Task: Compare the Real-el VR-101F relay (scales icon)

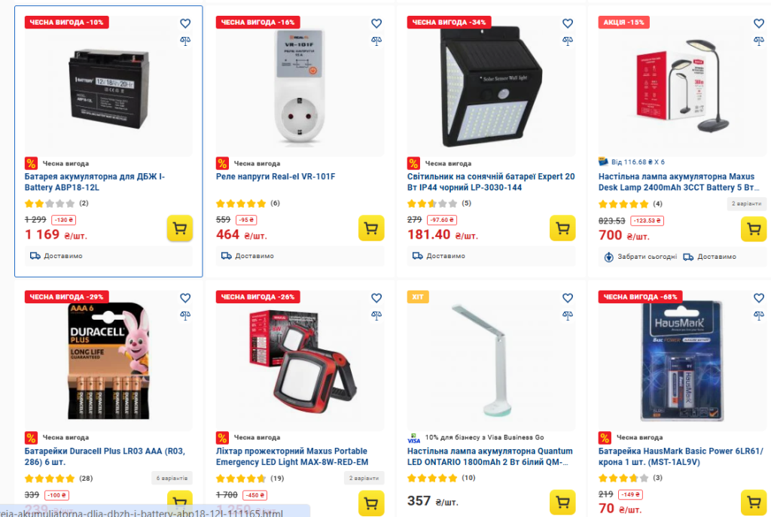Action: click(376, 41)
